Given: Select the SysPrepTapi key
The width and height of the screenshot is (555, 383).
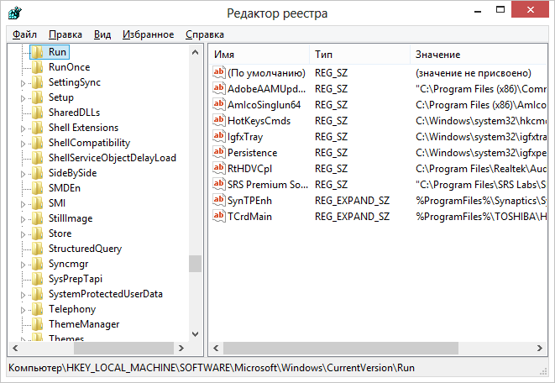Looking at the screenshot, I should tap(76, 279).
